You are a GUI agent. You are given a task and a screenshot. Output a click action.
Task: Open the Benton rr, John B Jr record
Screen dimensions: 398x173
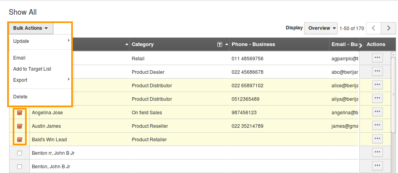[x=53, y=153]
